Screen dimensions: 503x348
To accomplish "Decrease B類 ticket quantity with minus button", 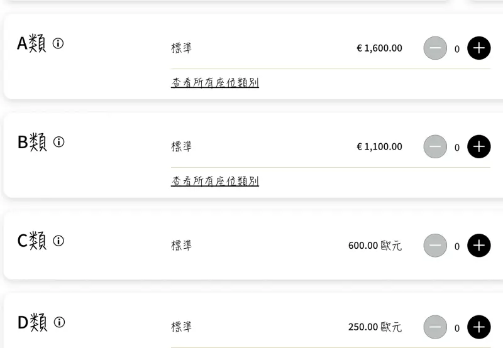I will click(435, 146).
